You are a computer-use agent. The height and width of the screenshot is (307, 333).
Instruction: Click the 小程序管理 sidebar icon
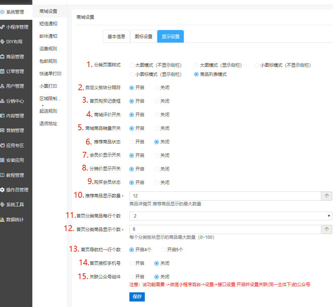click(3, 27)
